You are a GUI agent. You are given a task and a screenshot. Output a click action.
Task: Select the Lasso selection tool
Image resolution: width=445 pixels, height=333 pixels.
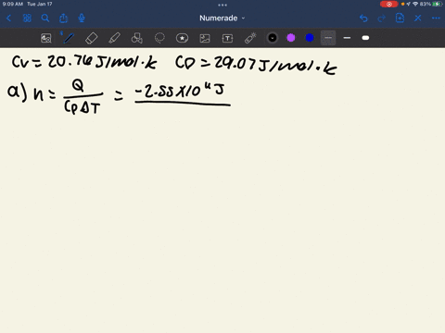pos(159,38)
